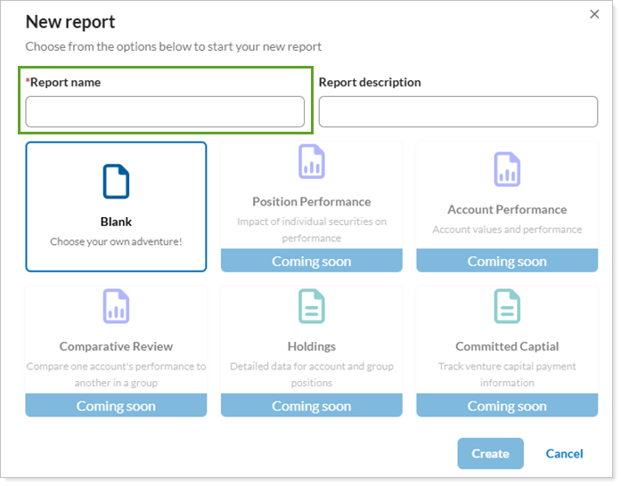Viewport: 621px width, 486px height.
Task: Close the New report dialog
Action: tap(594, 14)
